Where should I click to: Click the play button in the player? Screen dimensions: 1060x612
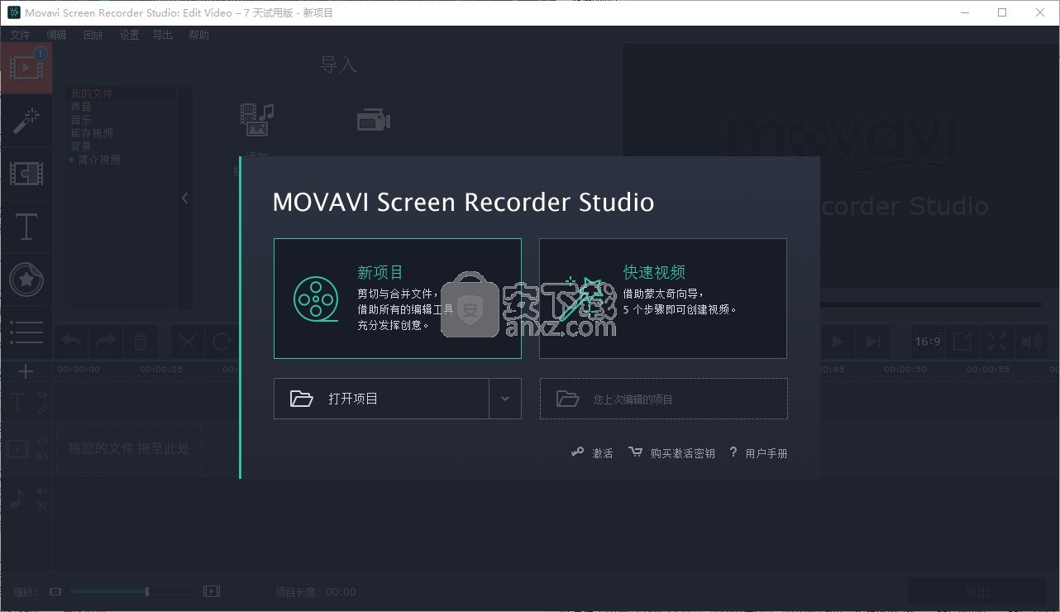click(837, 342)
